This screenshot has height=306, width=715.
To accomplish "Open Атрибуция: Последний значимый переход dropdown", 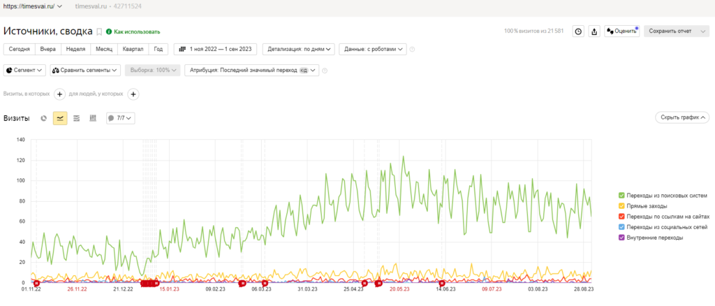I will 251,71.
